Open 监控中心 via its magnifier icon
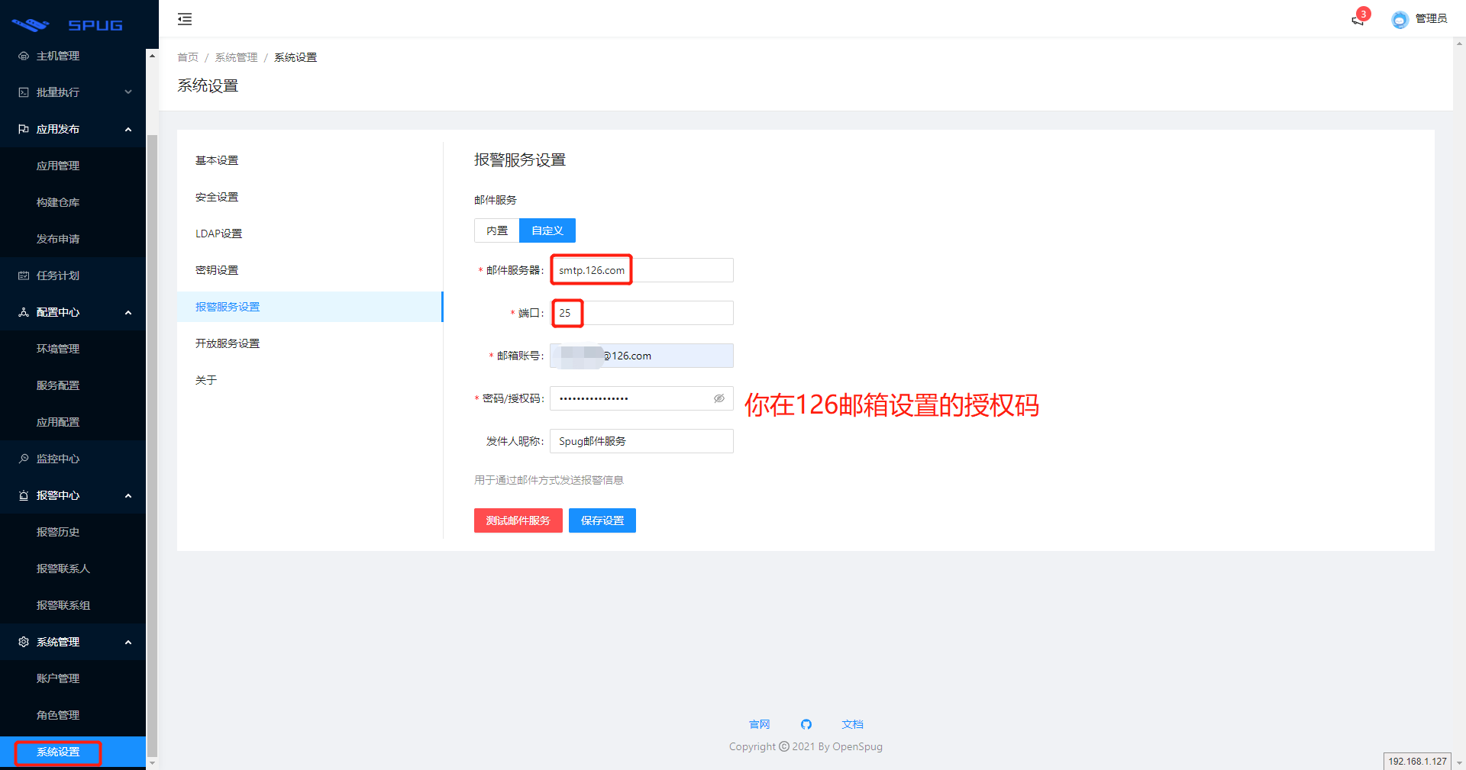1466x770 pixels. [22, 459]
